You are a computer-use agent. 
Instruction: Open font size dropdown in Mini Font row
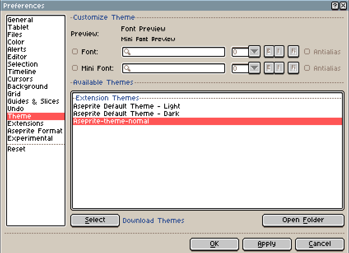(x=254, y=68)
